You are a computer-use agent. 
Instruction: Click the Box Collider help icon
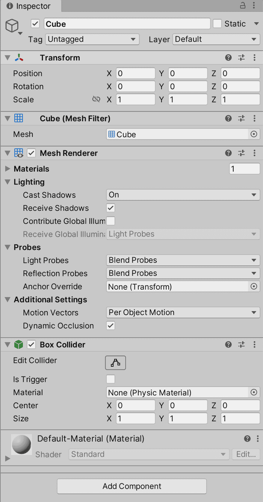[x=228, y=344]
